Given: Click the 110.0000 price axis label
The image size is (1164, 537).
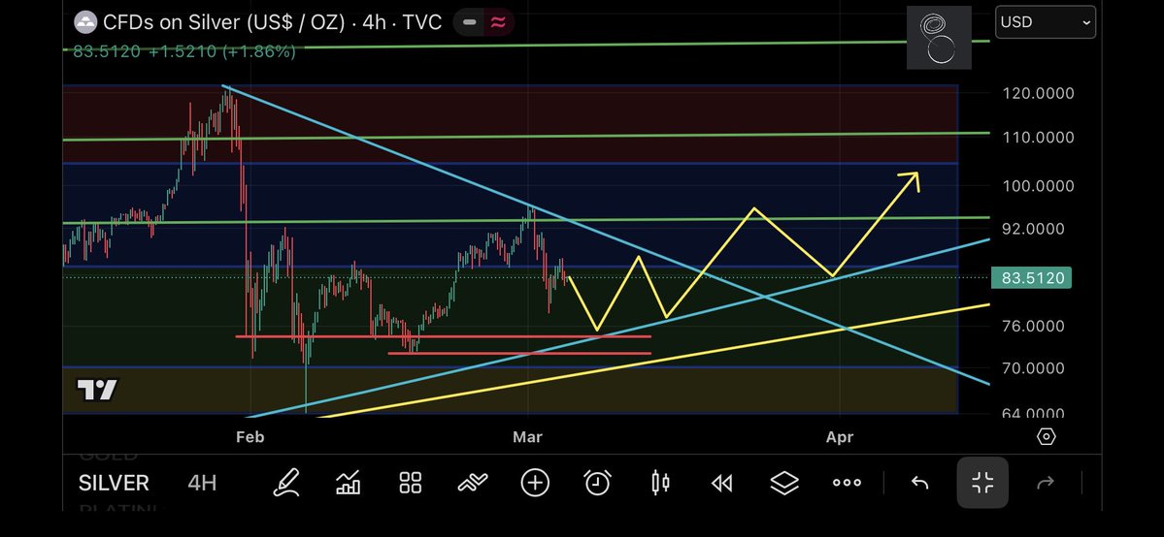Looking at the screenshot, I should [x=1038, y=138].
